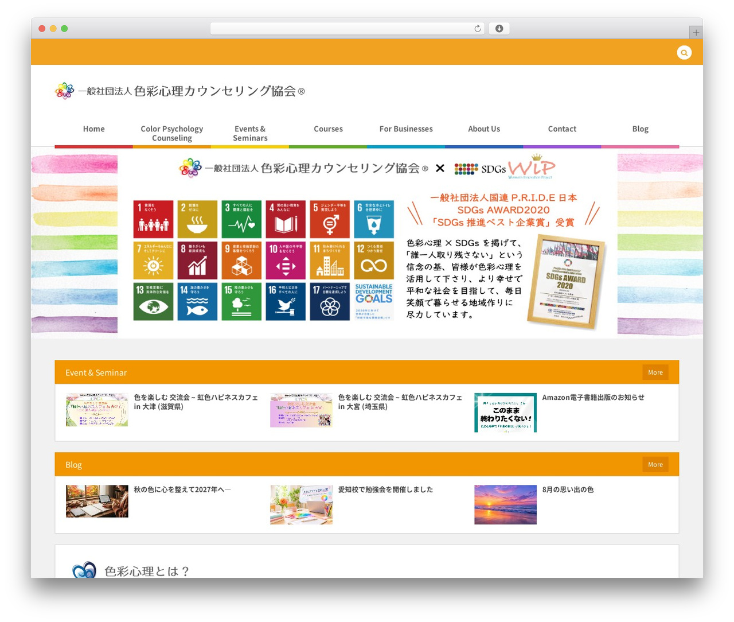Open the About Us page
This screenshot has width=734, height=622.
coord(484,129)
